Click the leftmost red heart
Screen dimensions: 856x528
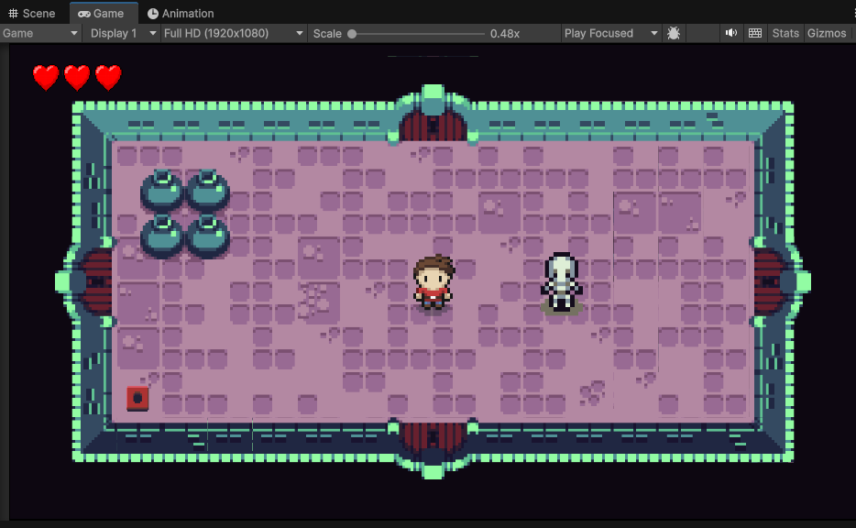(46, 78)
